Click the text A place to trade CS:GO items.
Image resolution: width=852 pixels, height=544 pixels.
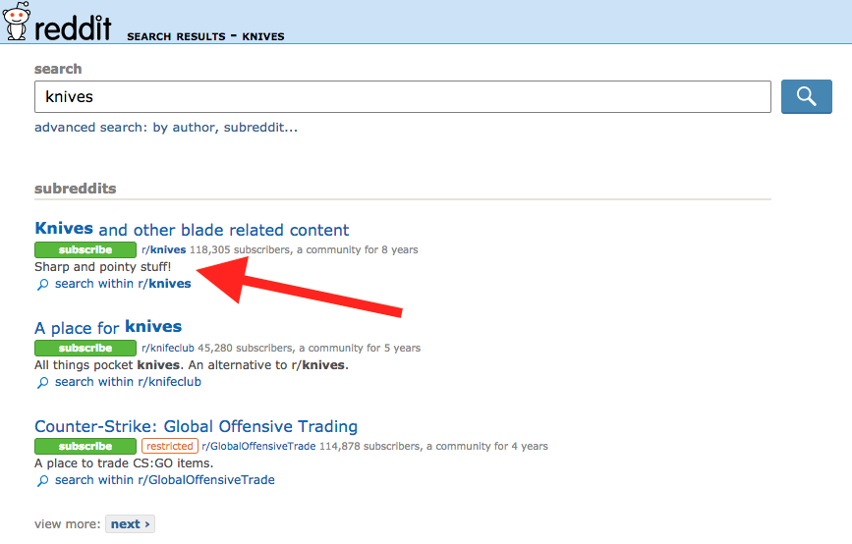point(124,463)
